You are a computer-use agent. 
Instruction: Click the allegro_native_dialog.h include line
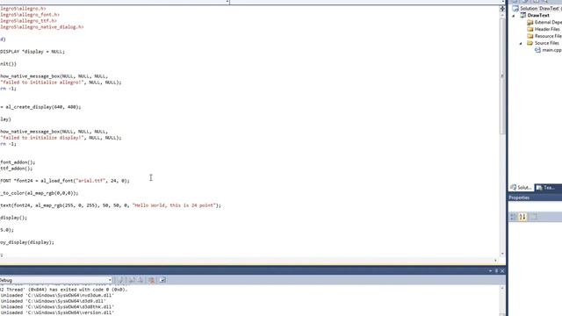(x=42, y=27)
